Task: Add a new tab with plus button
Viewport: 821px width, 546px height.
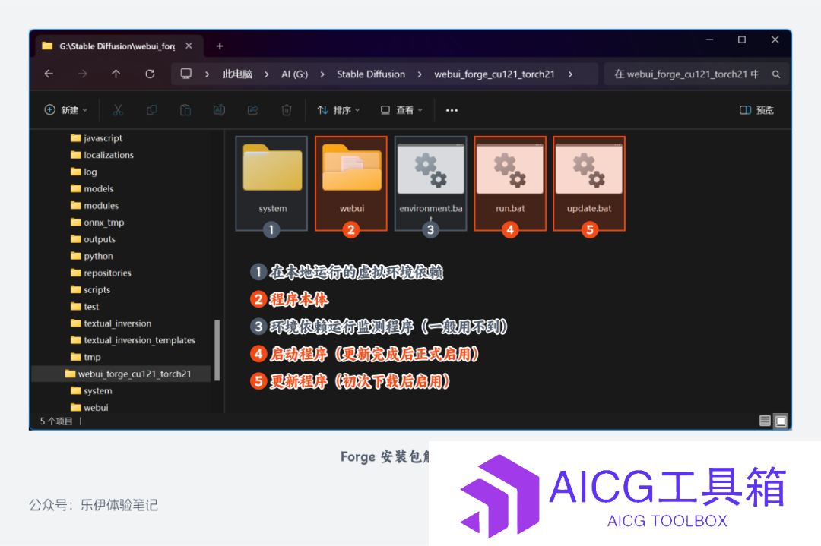Action: tap(220, 46)
